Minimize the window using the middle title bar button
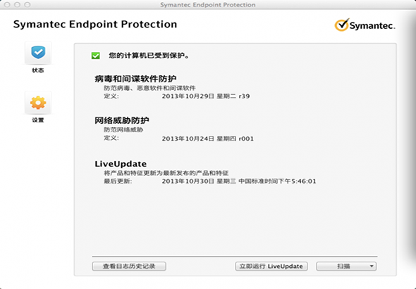 [17, 4]
